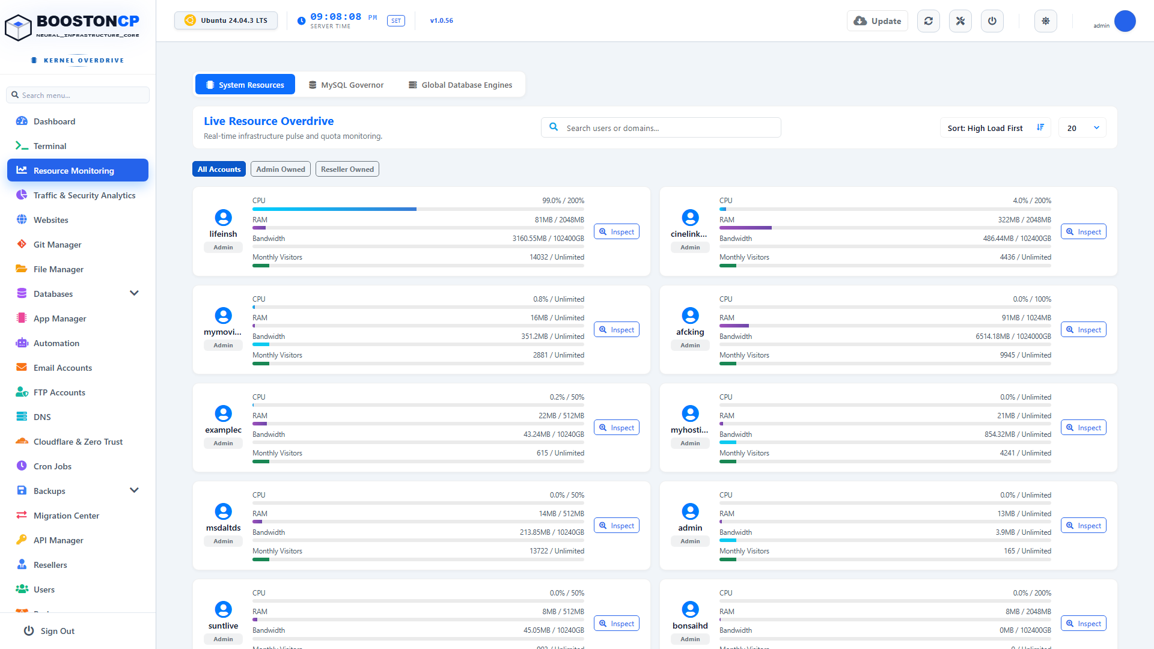Click lifeinsh CPU usage bar
The image size is (1154, 649).
418,209
